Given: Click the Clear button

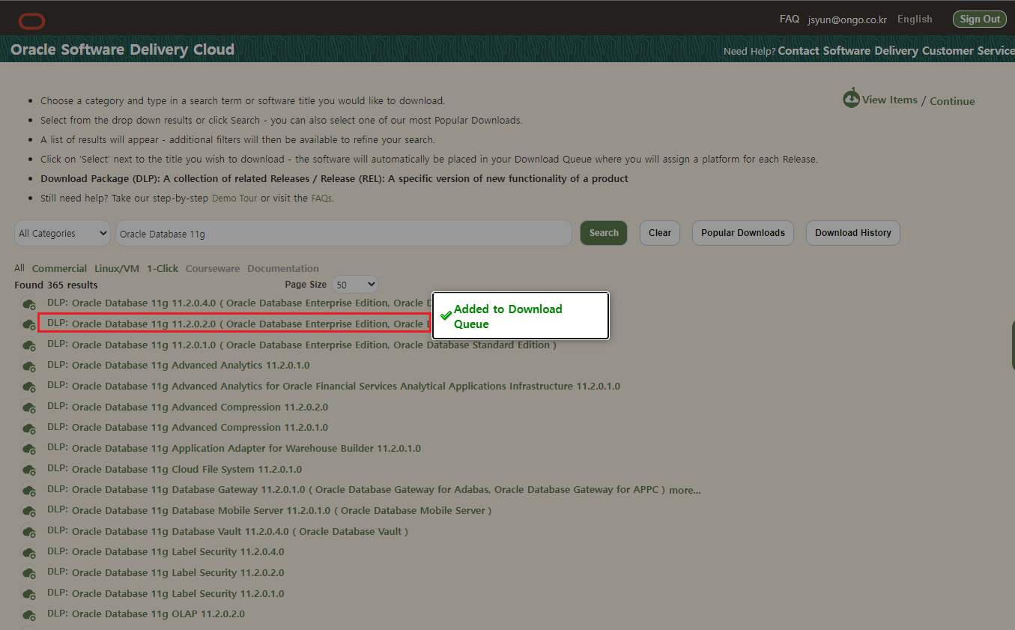Looking at the screenshot, I should pyautogui.click(x=660, y=233).
